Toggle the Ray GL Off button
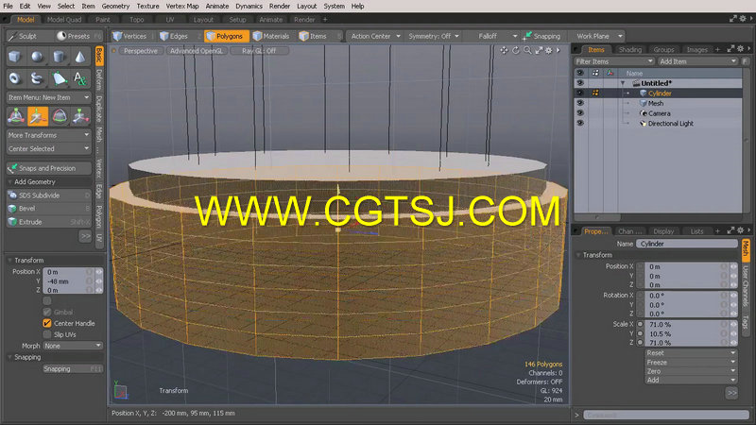 (259, 51)
